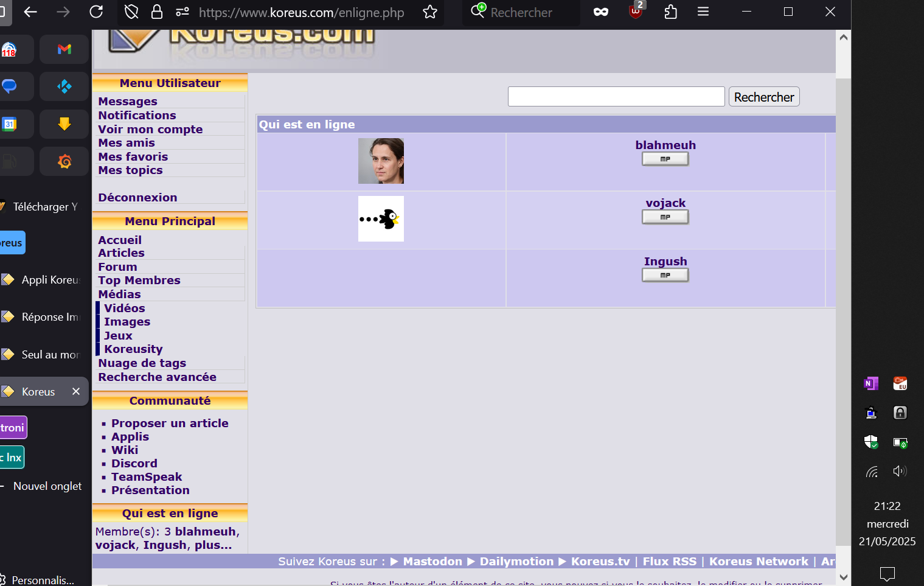This screenshot has height=586, width=924.
Task: Open the Windows volume tray icon
Action: [900, 472]
